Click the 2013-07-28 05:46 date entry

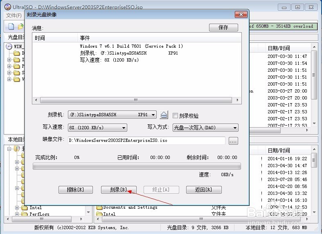pos(287,179)
